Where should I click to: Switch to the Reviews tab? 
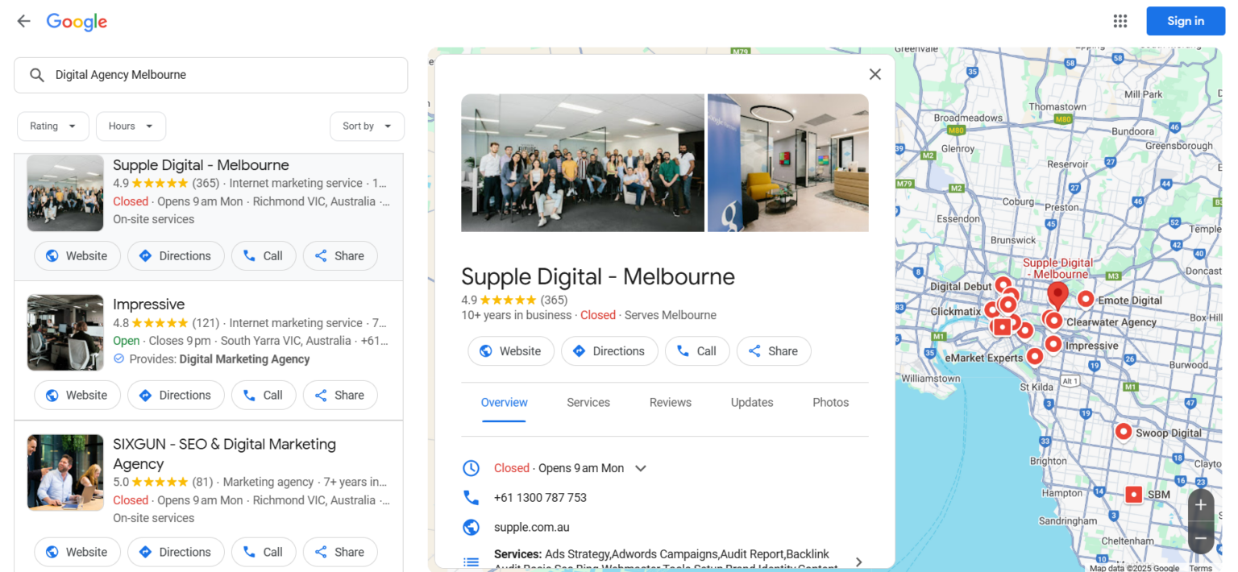click(x=670, y=402)
